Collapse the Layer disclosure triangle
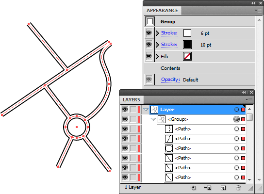This screenshot has height=194, width=264. coord(146,110)
